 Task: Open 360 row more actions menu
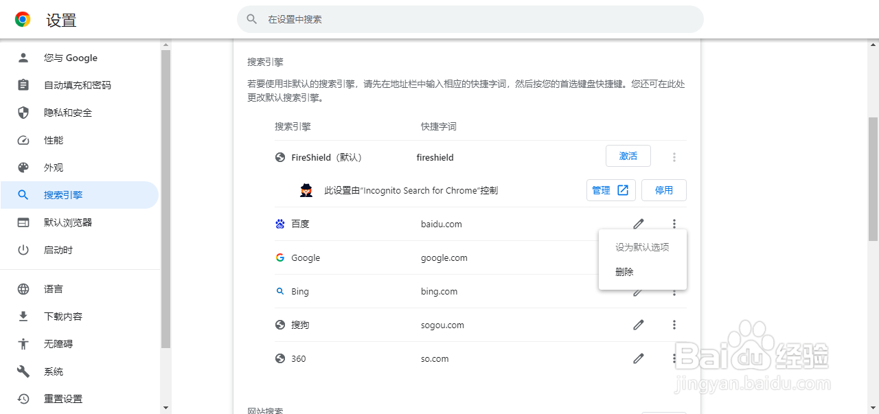click(x=674, y=358)
